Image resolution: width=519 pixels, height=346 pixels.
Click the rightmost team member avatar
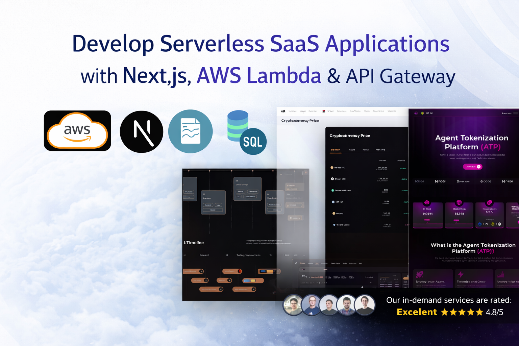365,305
